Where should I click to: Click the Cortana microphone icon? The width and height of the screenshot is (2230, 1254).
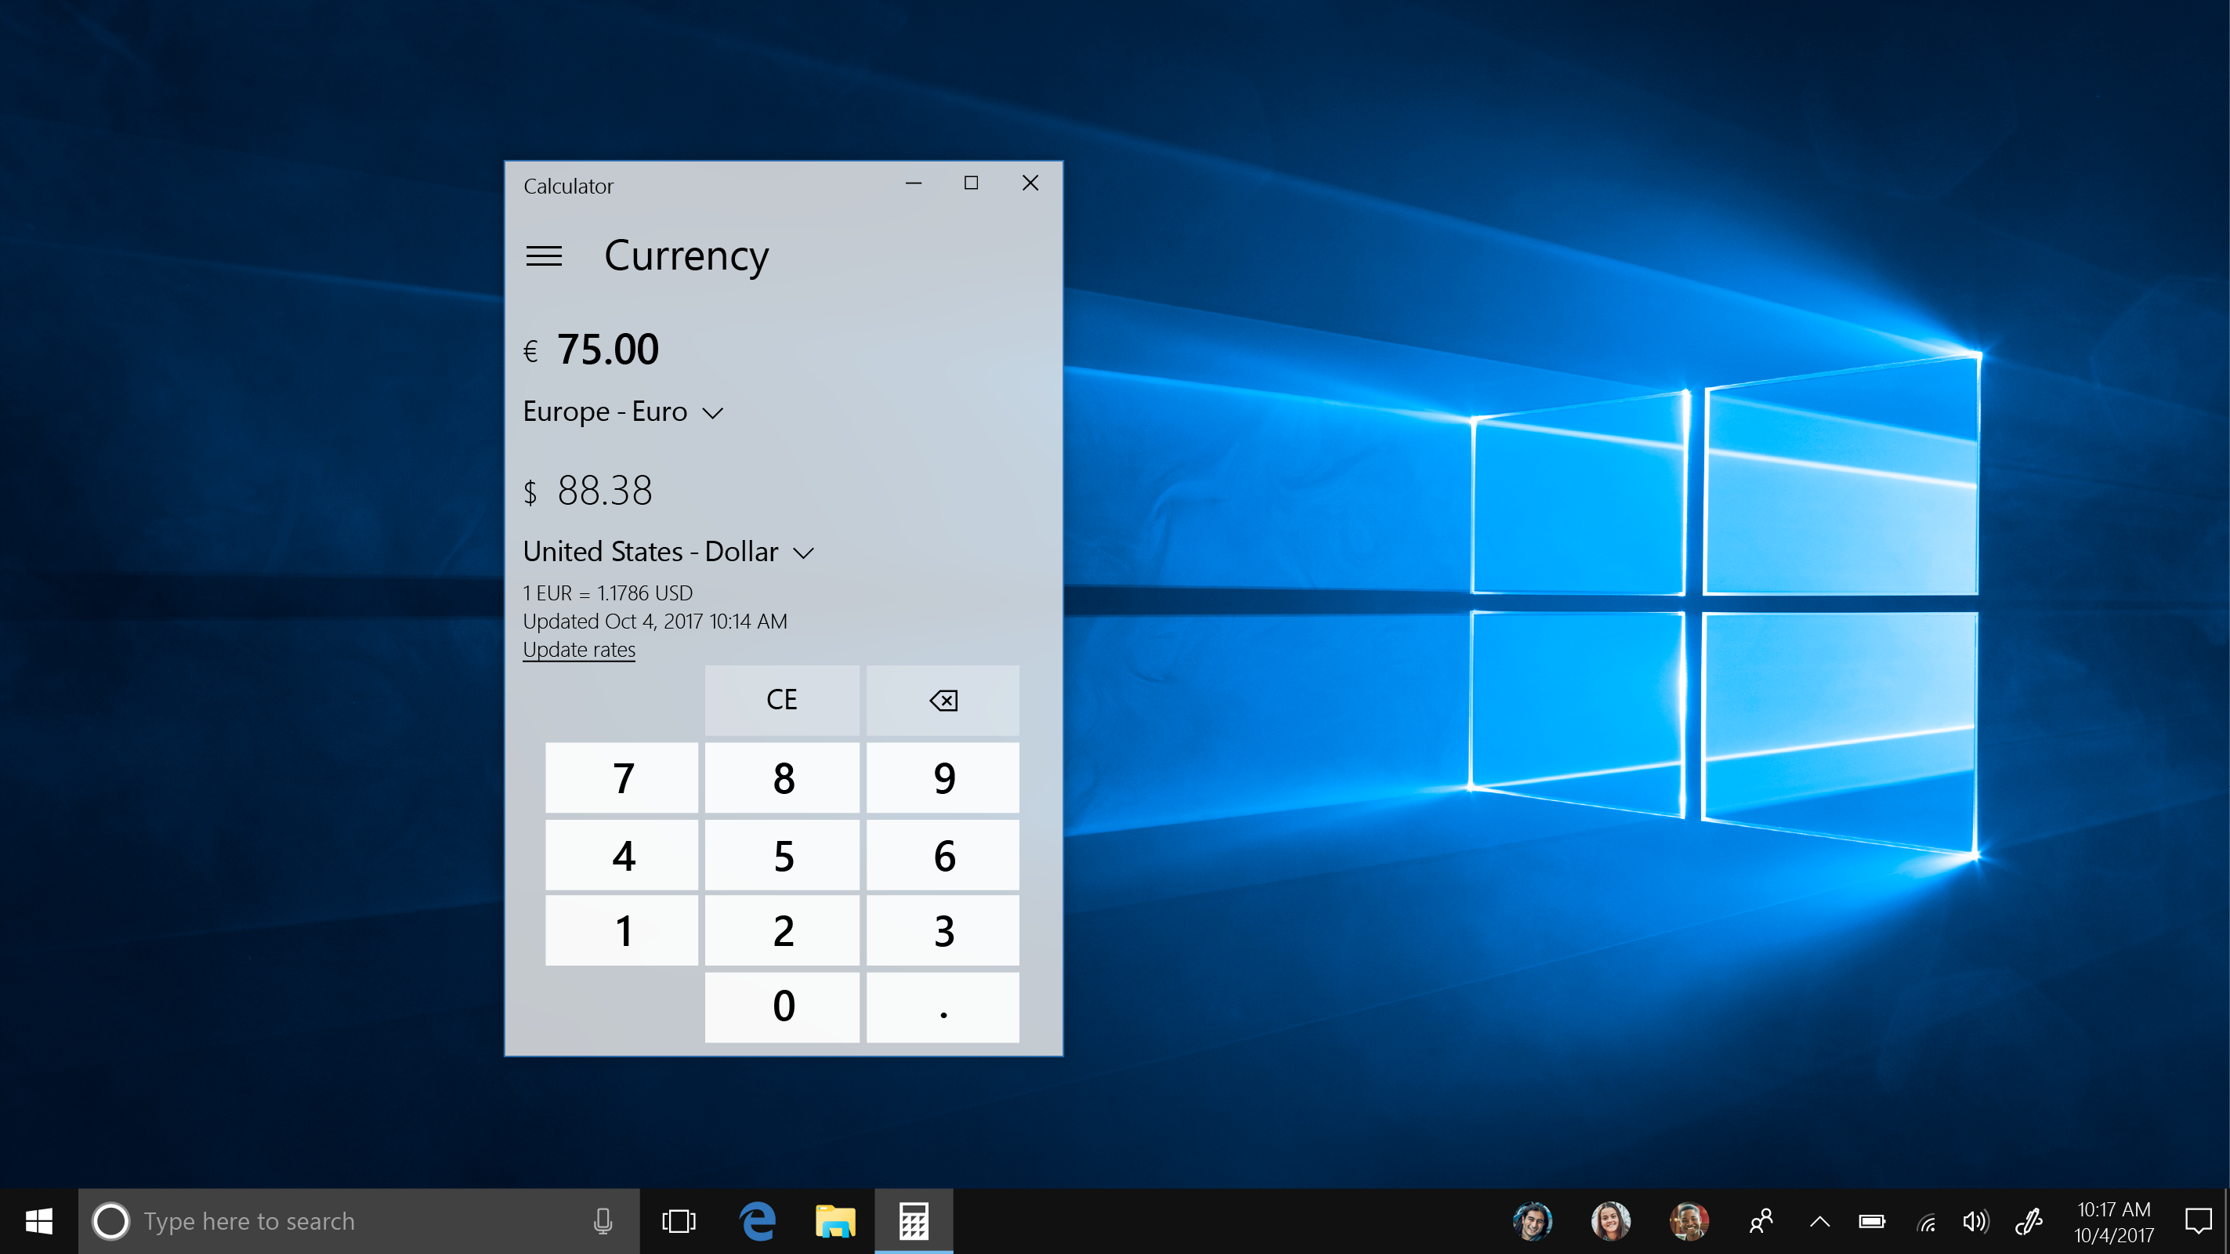tap(603, 1221)
